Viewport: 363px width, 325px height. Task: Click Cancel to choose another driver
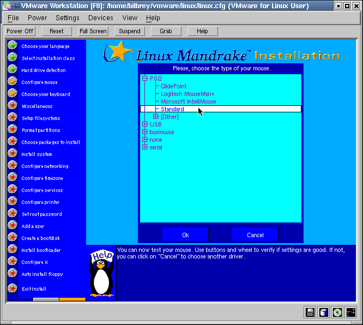[x=255, y=235]
